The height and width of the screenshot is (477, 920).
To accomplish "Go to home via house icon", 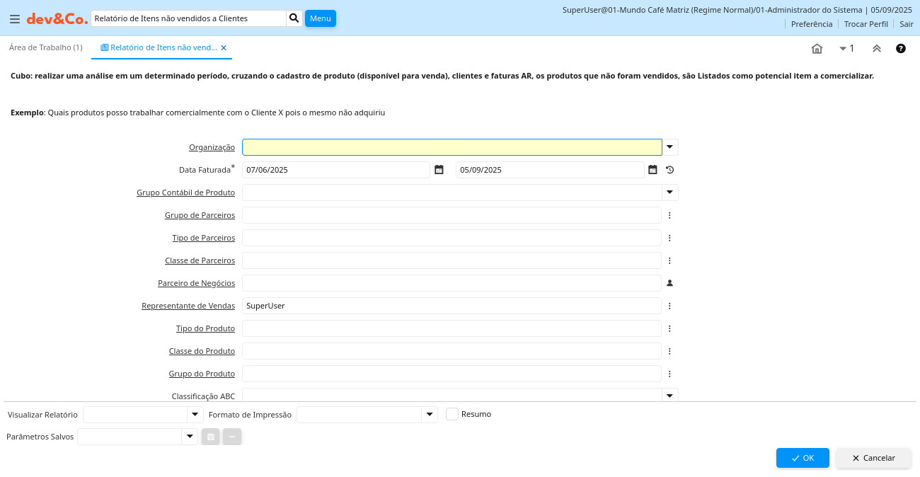I will (x=817, y=48).
